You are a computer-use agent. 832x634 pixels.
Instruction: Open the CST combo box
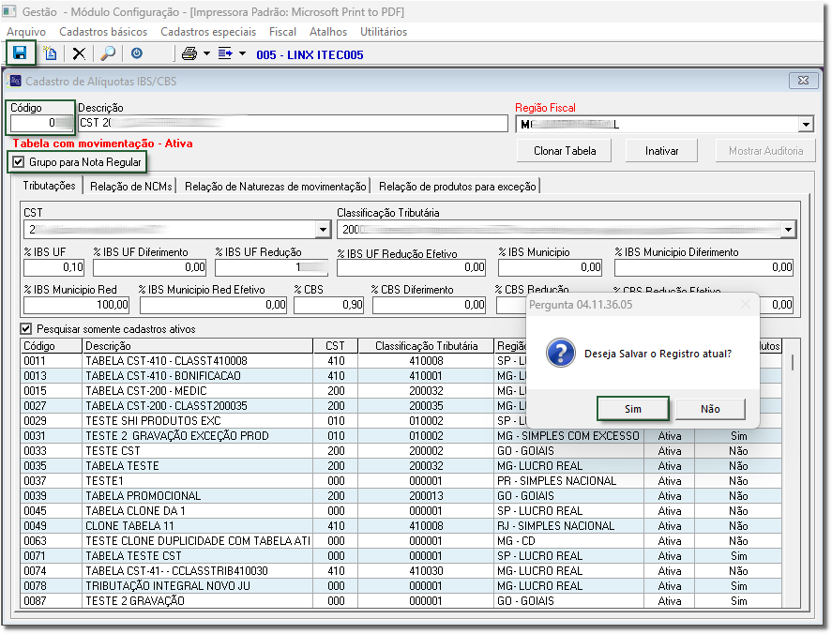[x=325, y=229]
